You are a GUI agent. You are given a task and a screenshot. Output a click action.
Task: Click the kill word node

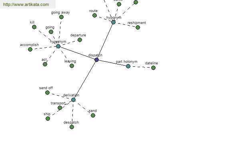tap(34, 27)
